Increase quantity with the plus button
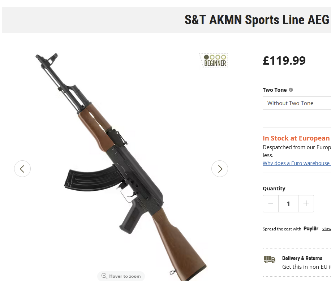The height and width of the screenshot is (281, 331). (306, 204)
